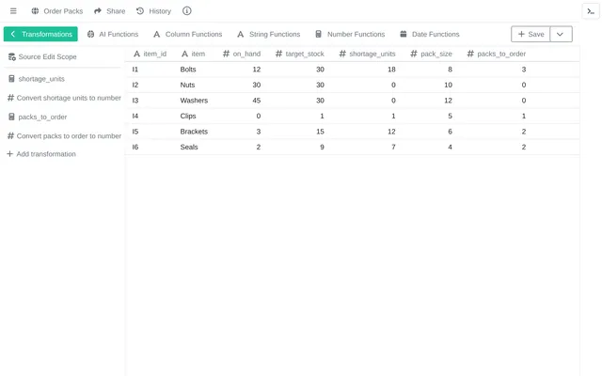Click the History clock icon
602x376 pixels.
tap(140, 11)
